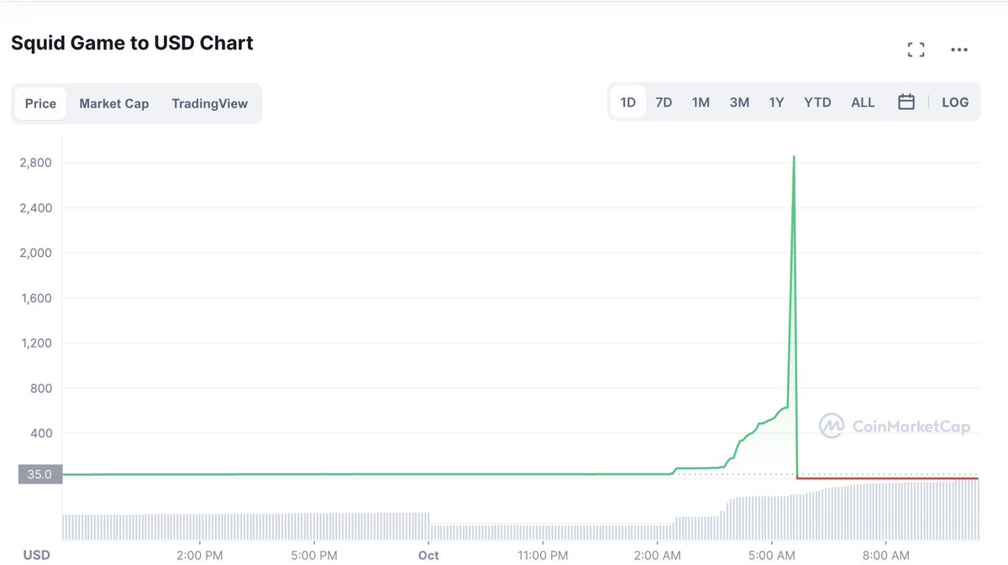Select the YTD timeframe

(x=816, y=102)
